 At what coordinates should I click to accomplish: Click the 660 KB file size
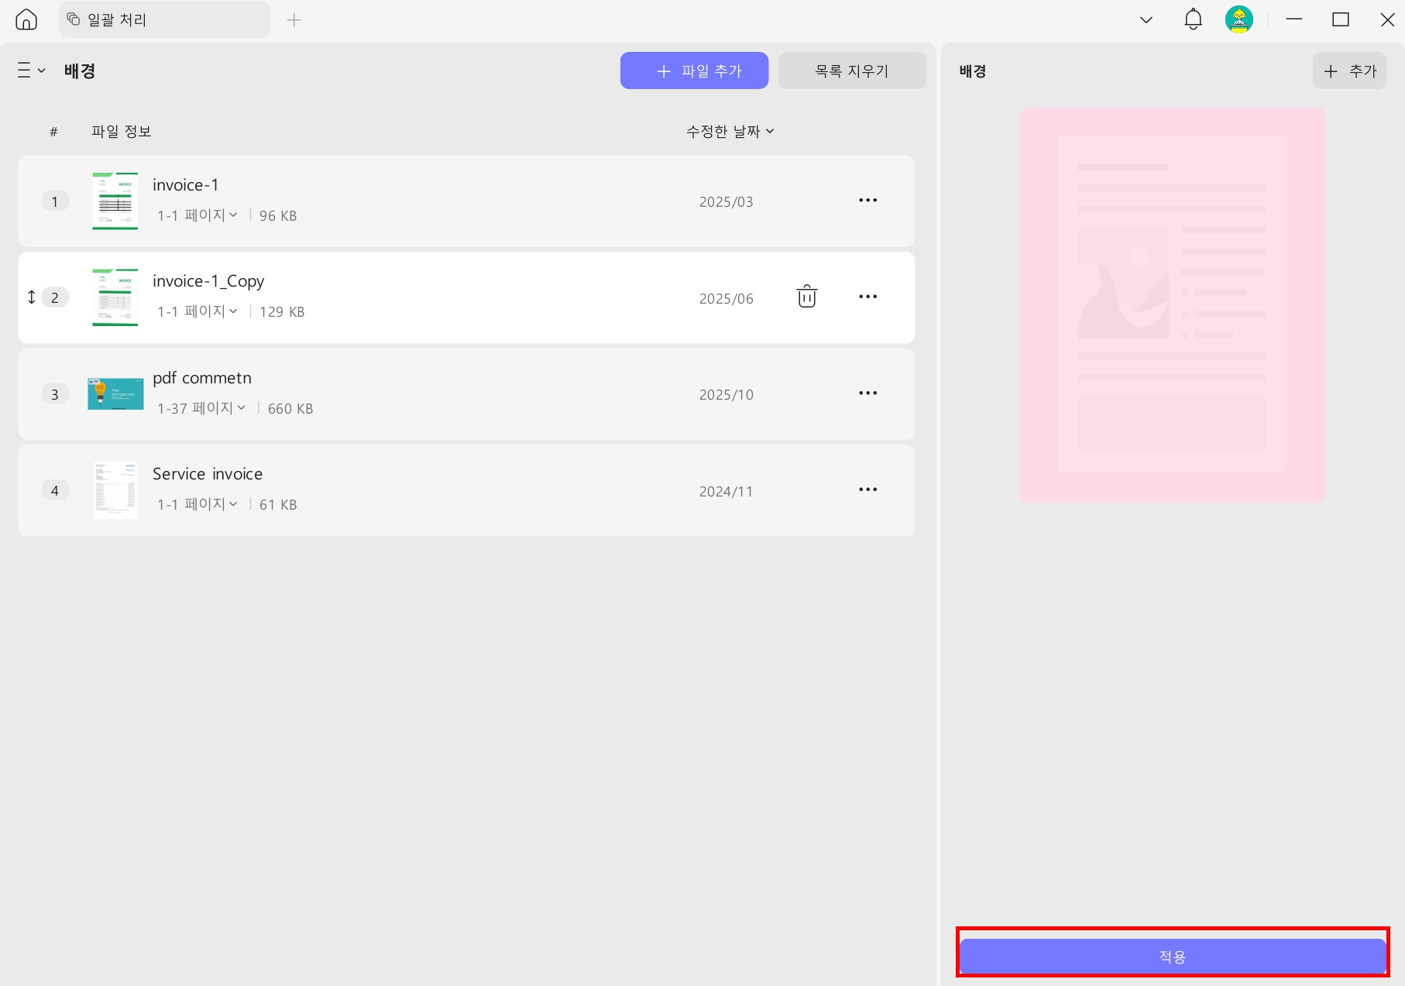click(x=290, y=409)
